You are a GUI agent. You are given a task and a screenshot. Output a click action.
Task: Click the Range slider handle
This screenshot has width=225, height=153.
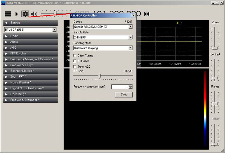[215, 104]
